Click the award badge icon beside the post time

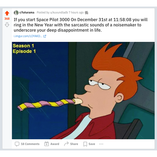[x=87, y=13]
